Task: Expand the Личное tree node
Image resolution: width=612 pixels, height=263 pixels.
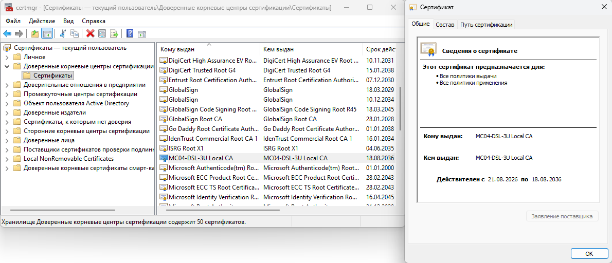Action: pos(7,57)
